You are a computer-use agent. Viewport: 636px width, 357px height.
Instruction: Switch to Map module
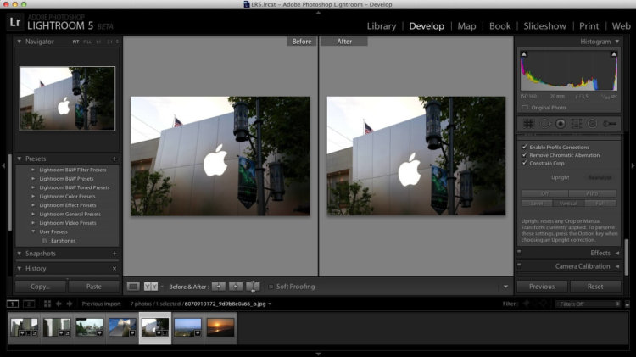[466, 26]
